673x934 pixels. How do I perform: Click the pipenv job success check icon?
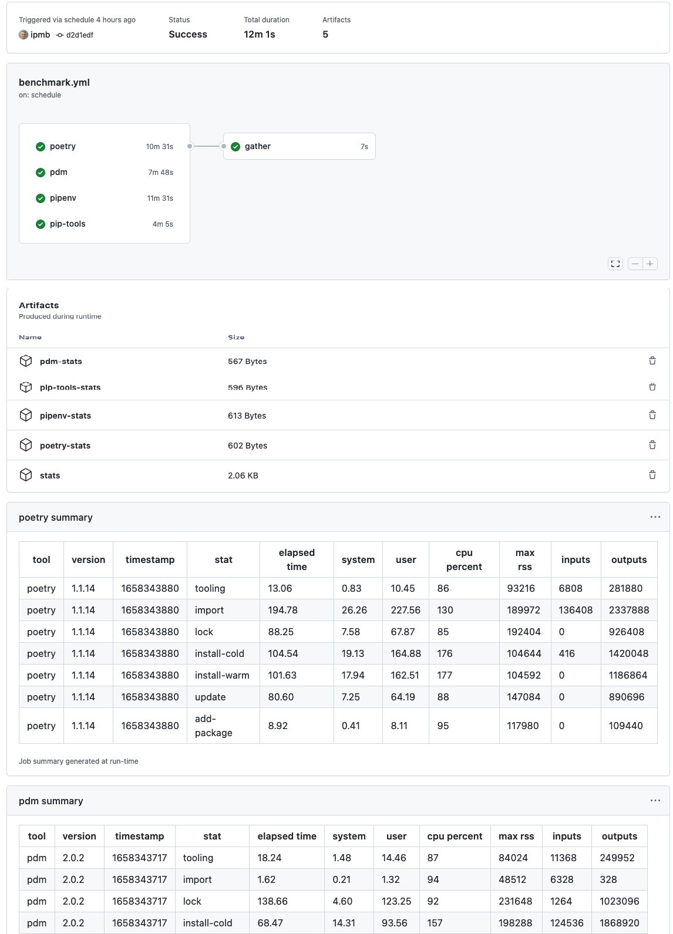tap(41, 198)
